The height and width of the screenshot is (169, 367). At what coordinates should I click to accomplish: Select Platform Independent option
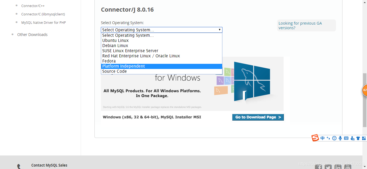click(x=162, y=66)
